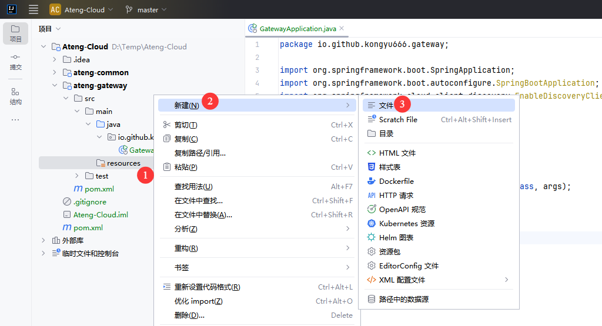
Task: Open the Project tool window icon
Action: [15, 33]
